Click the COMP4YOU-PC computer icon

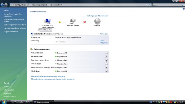pyautogui.click(x=48, y=21)
